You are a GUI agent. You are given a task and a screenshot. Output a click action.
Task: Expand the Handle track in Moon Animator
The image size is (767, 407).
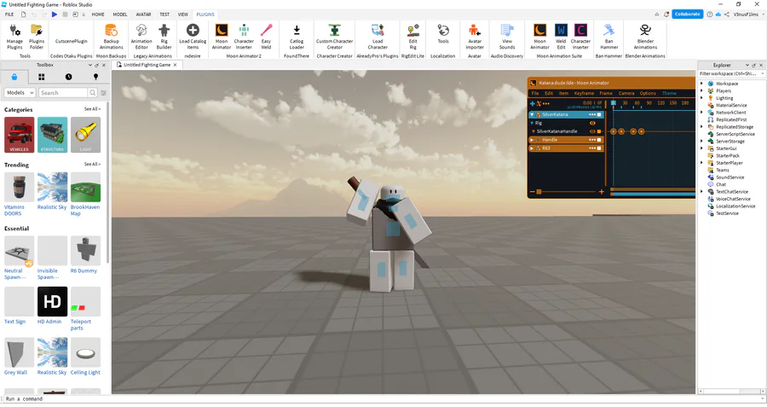[532, 140]
